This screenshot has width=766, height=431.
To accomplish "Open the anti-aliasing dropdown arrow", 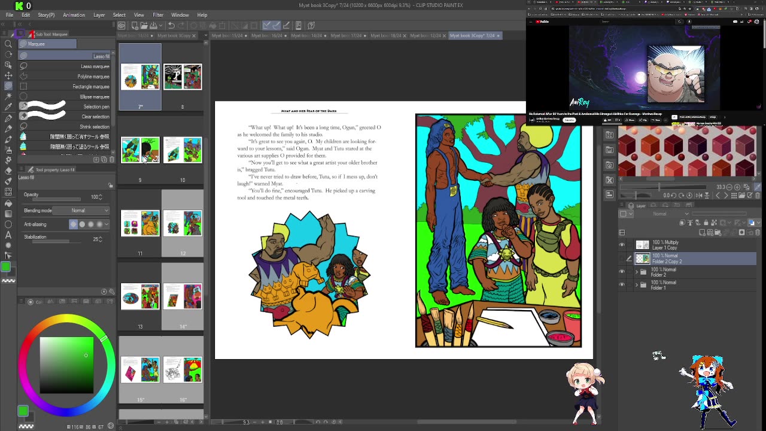I will 107,224.
